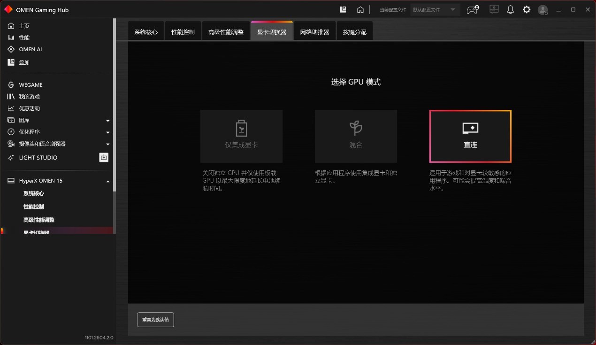Select the 混合 hybrid GPU mode card
596x345 pixels.
(356, 136)
